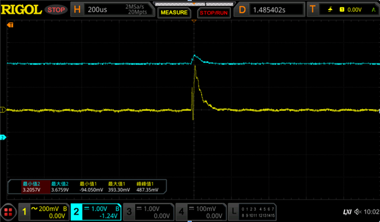380x222 pixels.
Task: Select the channel 2 ground level marker
Action: coord(2,138)
